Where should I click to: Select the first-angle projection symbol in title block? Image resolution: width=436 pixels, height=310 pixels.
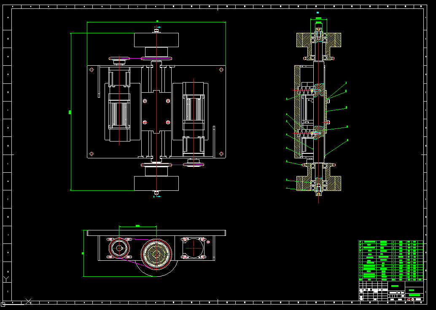tap(411, 299)
